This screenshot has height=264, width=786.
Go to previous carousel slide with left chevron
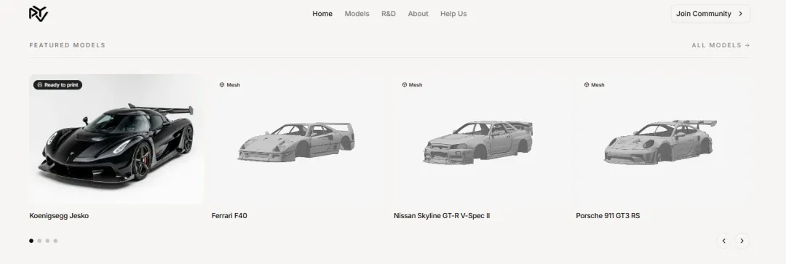[x=724, y=241]
